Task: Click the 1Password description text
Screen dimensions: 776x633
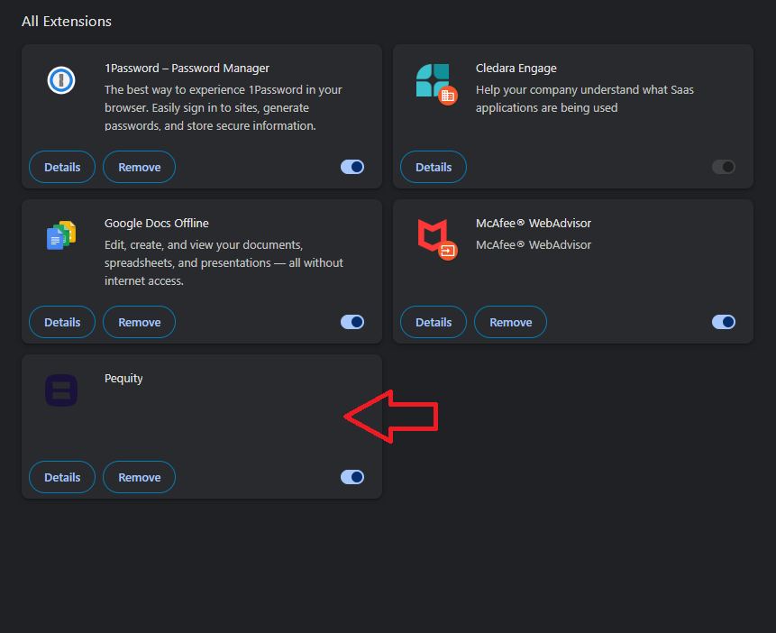Action: [224, 107]
